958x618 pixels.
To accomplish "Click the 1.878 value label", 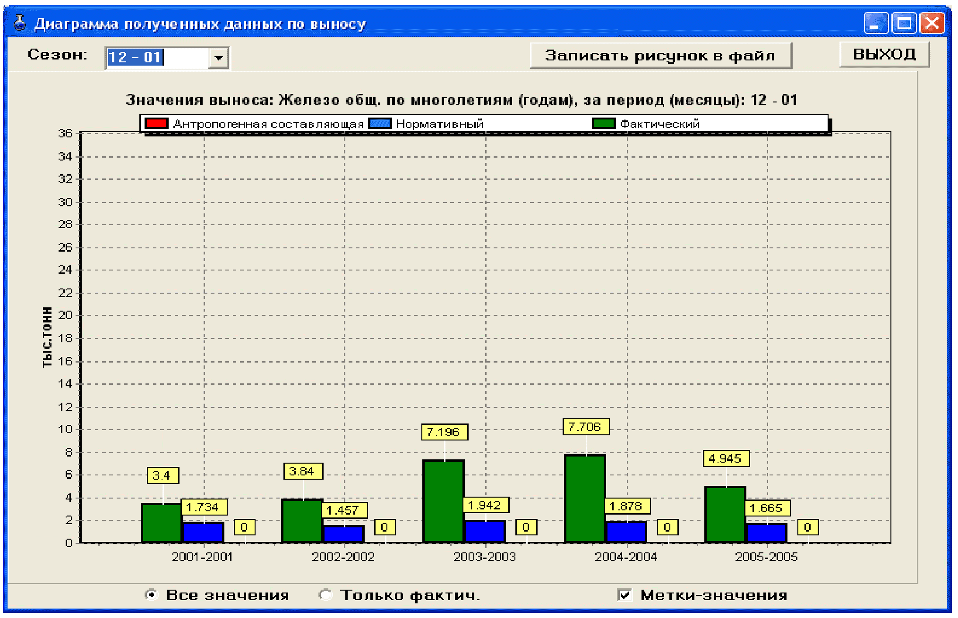I will click(627, 506).
